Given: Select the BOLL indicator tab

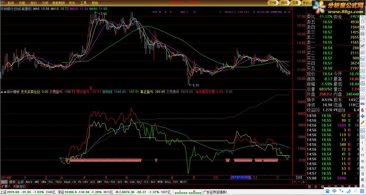Looking at the screenshot, I should pyautogui.click(x=168, y=182).
